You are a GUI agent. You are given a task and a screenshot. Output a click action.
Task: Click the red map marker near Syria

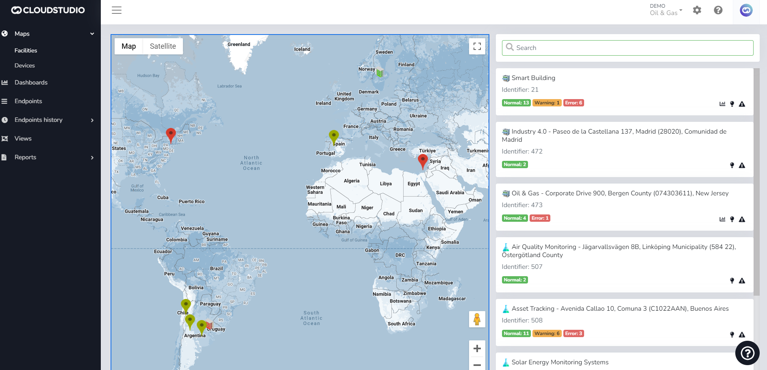(423, 161)
